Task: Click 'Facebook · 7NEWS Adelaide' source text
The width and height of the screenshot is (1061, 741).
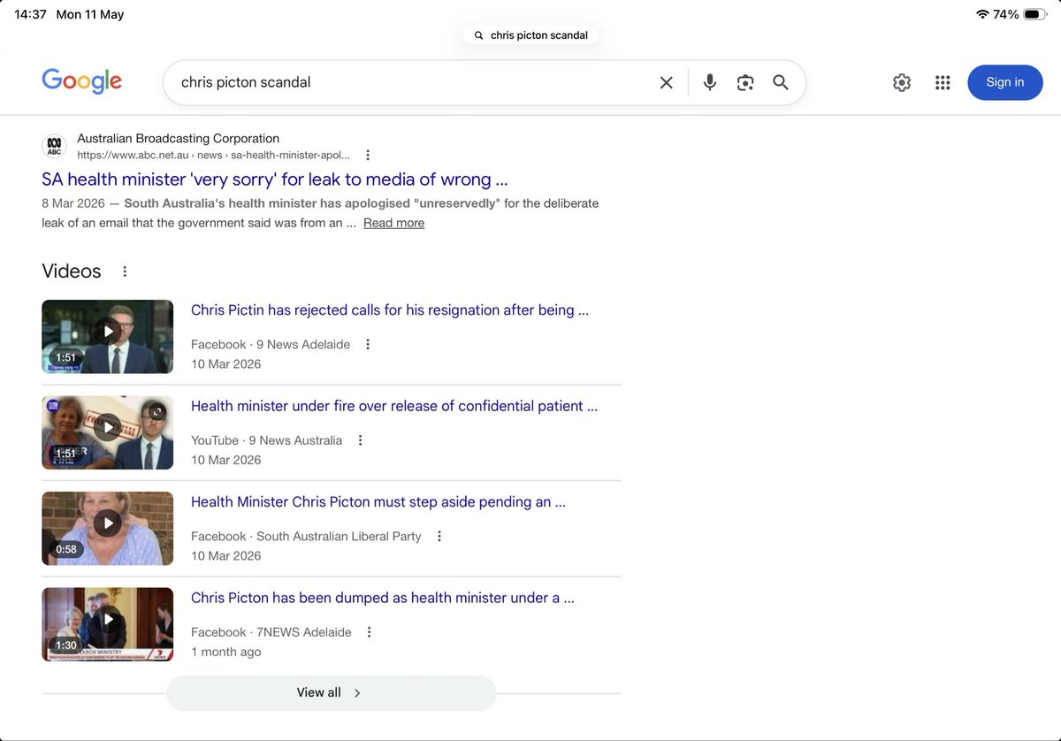Action: pos(271,632)
